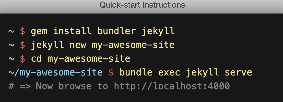This screenshot has width=283, height=102.
Task: Click 'jekyll' at start of second command
Action: point(48,45)
